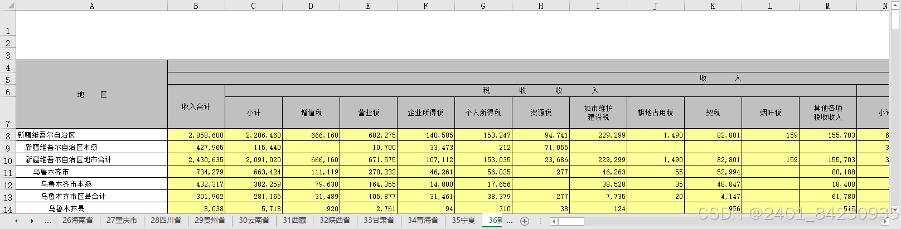Click the 营业税 column heading cell
Screen dimensions: 901x229
(368, 113)
